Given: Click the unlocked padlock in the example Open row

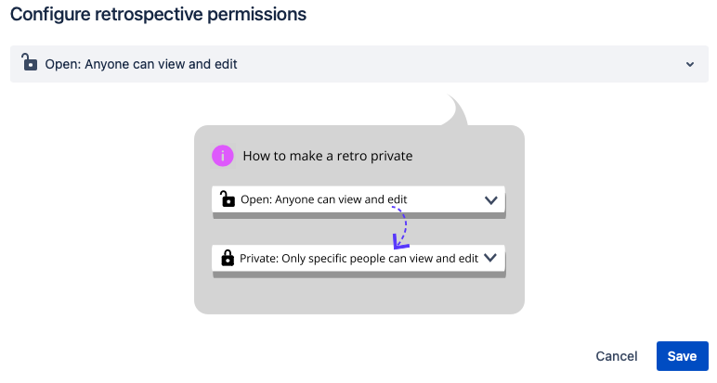Looking at the screenshot, I should [228, 198].
